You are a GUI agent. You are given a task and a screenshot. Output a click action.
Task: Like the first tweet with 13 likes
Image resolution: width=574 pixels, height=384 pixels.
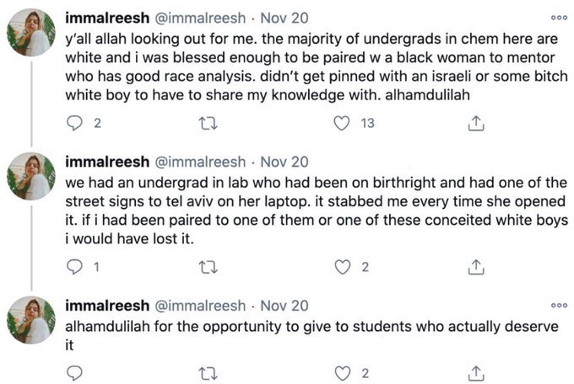pyautogui.click(x=342, y=125)
